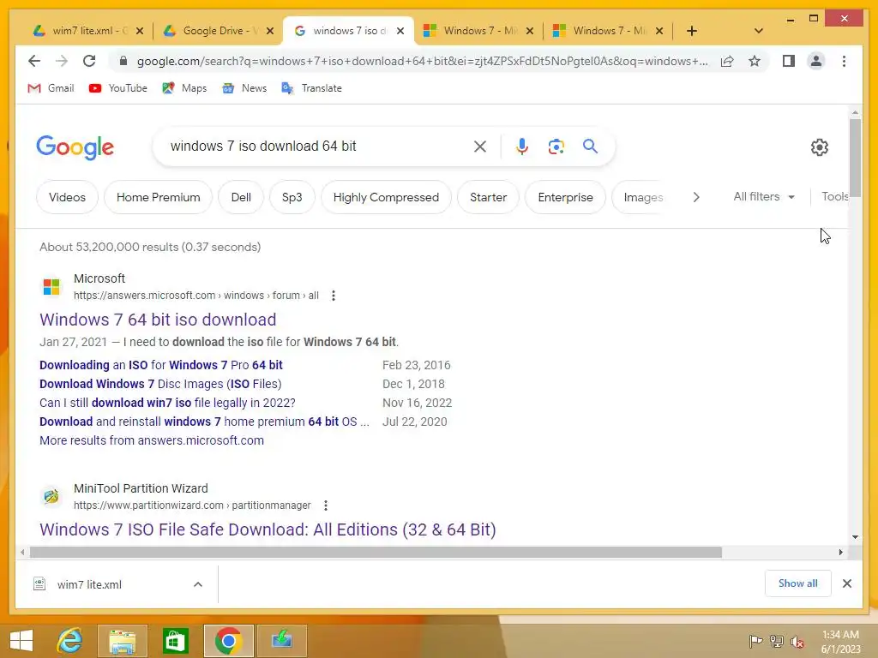Select the Highly Compressed filter chip
This screenshot has width=878, height=658.
(386, 197)
